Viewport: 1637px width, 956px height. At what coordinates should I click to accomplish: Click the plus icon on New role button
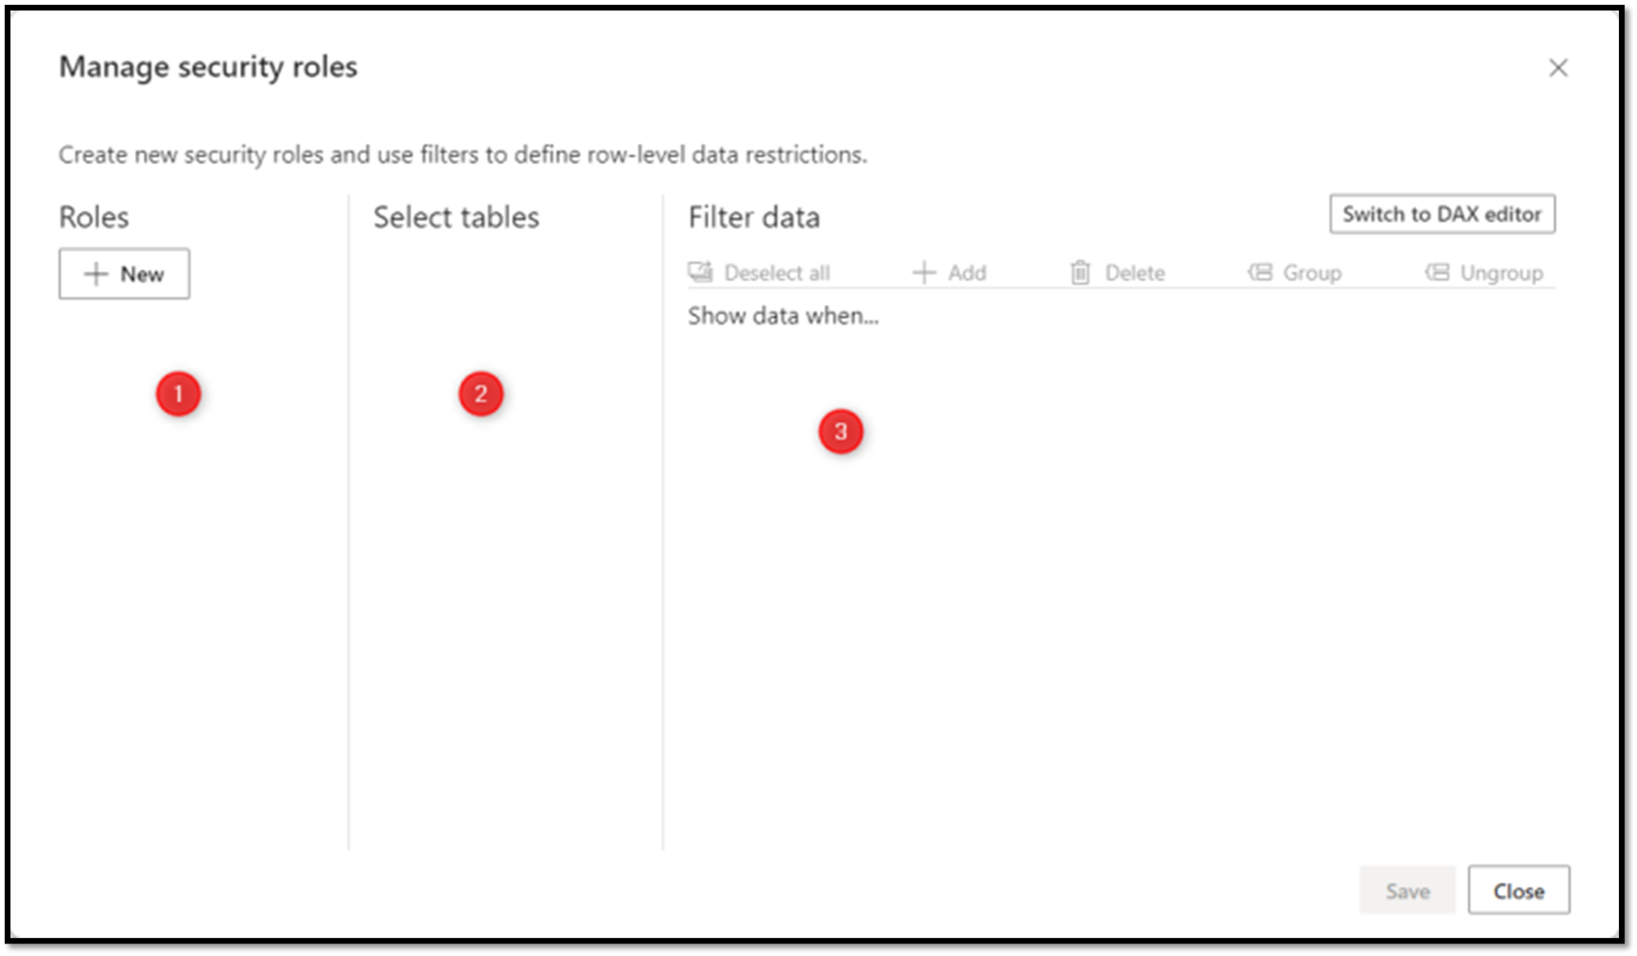[96, 274]
